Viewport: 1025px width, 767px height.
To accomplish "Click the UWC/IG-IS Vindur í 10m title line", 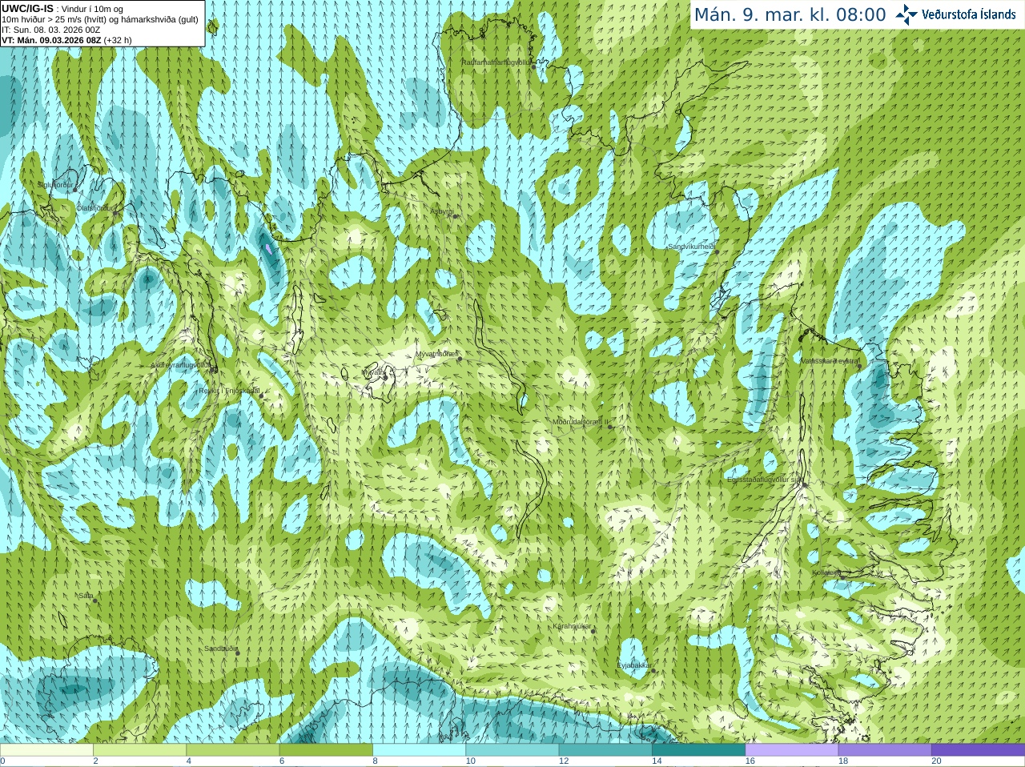I will 62,9.
